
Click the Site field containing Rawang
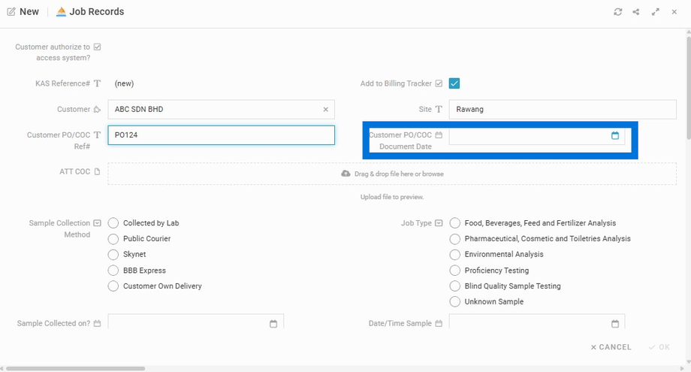point(563,109)
